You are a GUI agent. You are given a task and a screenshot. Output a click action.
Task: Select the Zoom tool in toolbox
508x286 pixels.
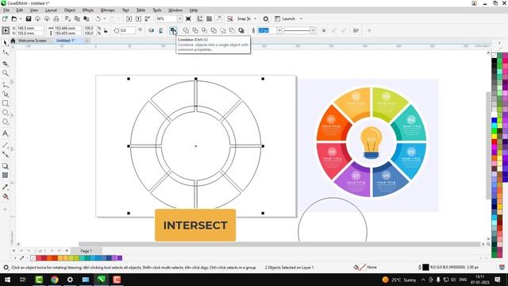[6, 73]
